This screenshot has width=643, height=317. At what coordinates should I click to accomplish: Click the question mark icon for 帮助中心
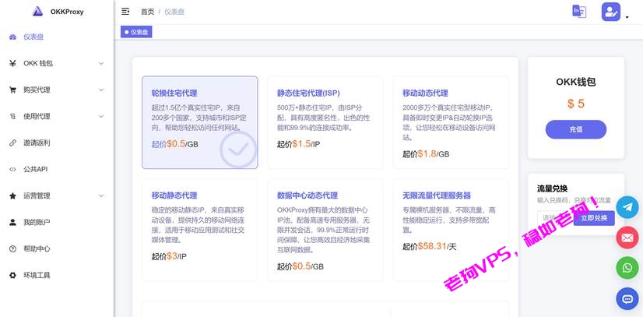(12, 249)
